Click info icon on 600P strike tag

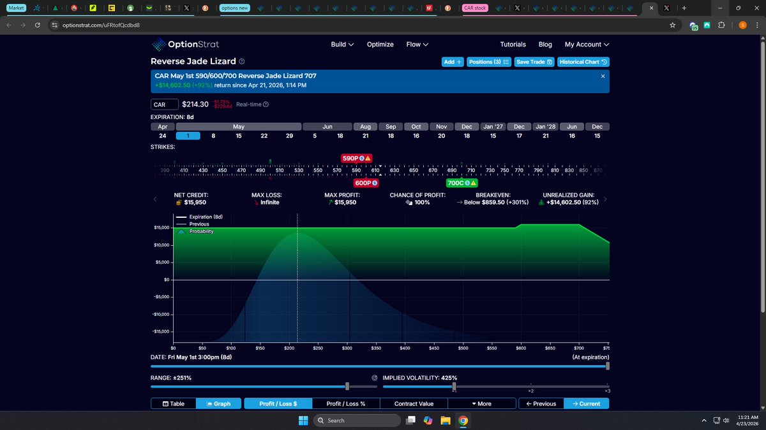[x=375, y=183]
